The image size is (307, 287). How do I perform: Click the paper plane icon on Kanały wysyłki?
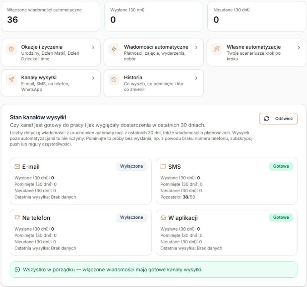[x=11, y=79]
